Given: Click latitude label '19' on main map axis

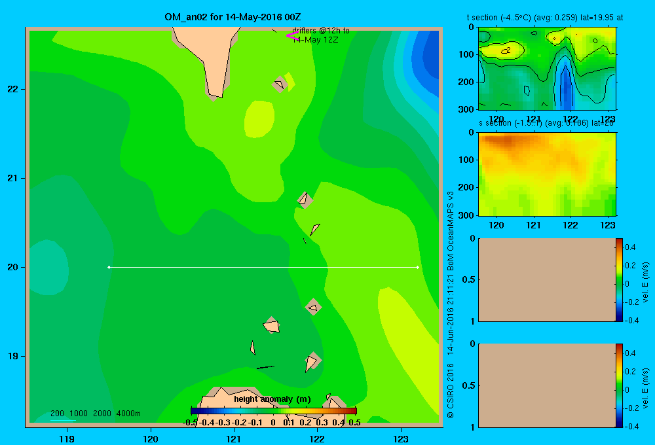Looking at the screenshot, I should click(13, 356).
